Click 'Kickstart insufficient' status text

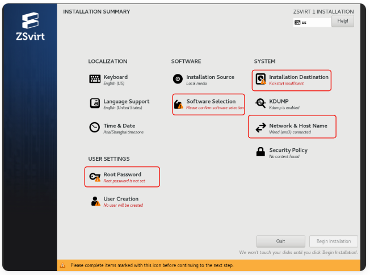(x=287, y=84)
